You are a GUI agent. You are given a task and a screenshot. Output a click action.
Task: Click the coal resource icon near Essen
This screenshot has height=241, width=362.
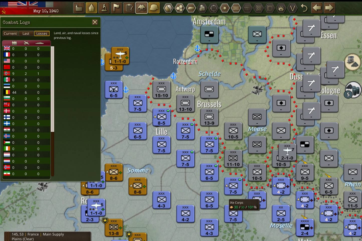(353, 62)
